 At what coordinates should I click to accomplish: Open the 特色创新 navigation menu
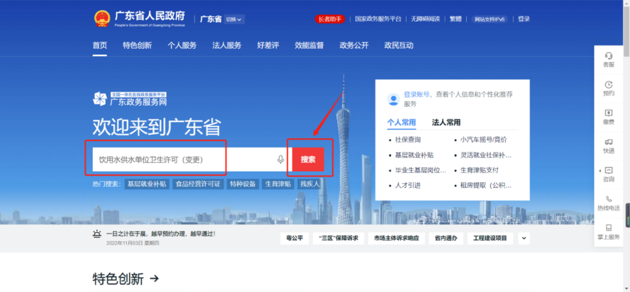138,45
